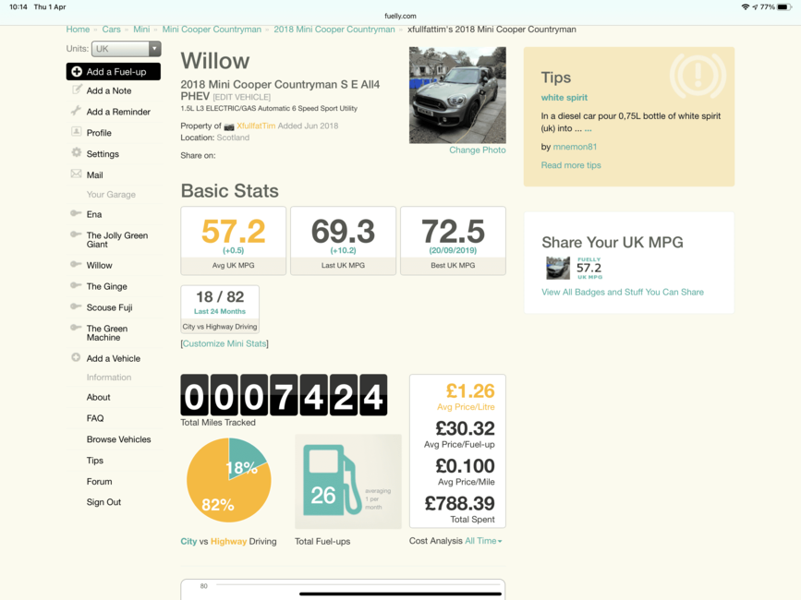801x600 pixels.
Task: Click the Customize Mini Stats link
Action: coord(225,344)
